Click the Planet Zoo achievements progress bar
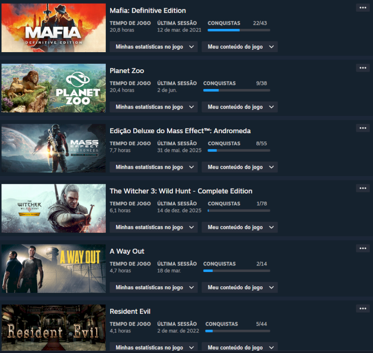The image size is (373, 353). click(237, 90)
